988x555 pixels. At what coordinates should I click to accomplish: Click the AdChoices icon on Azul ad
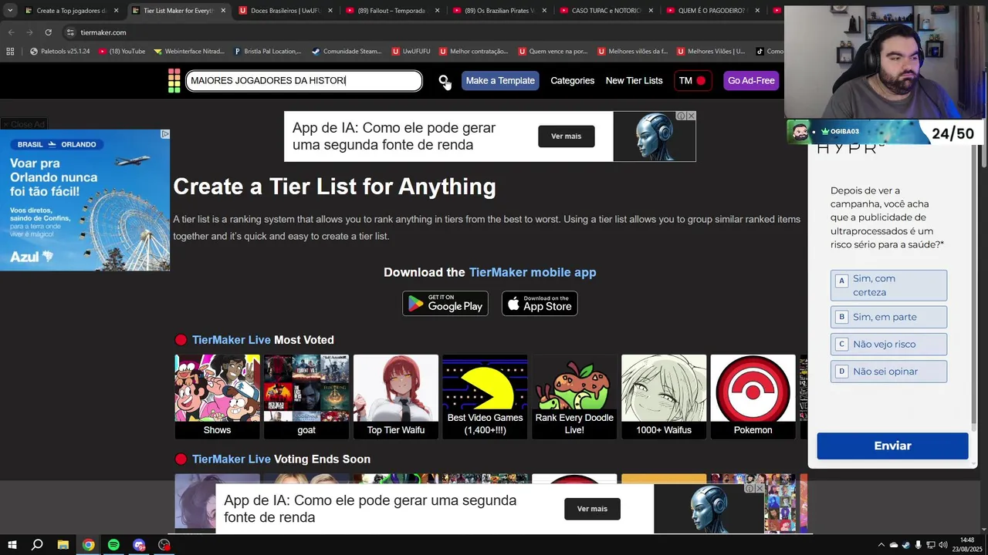pyautogui.click(x=164, y=134)
